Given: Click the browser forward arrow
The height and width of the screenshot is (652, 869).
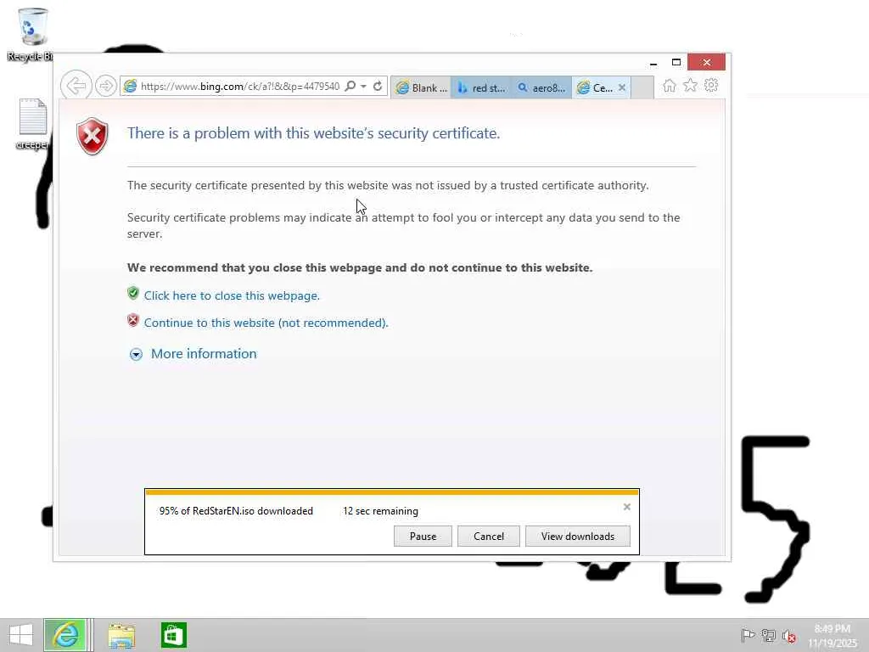Looking at the screenshot, I should (x=105, y=86).
